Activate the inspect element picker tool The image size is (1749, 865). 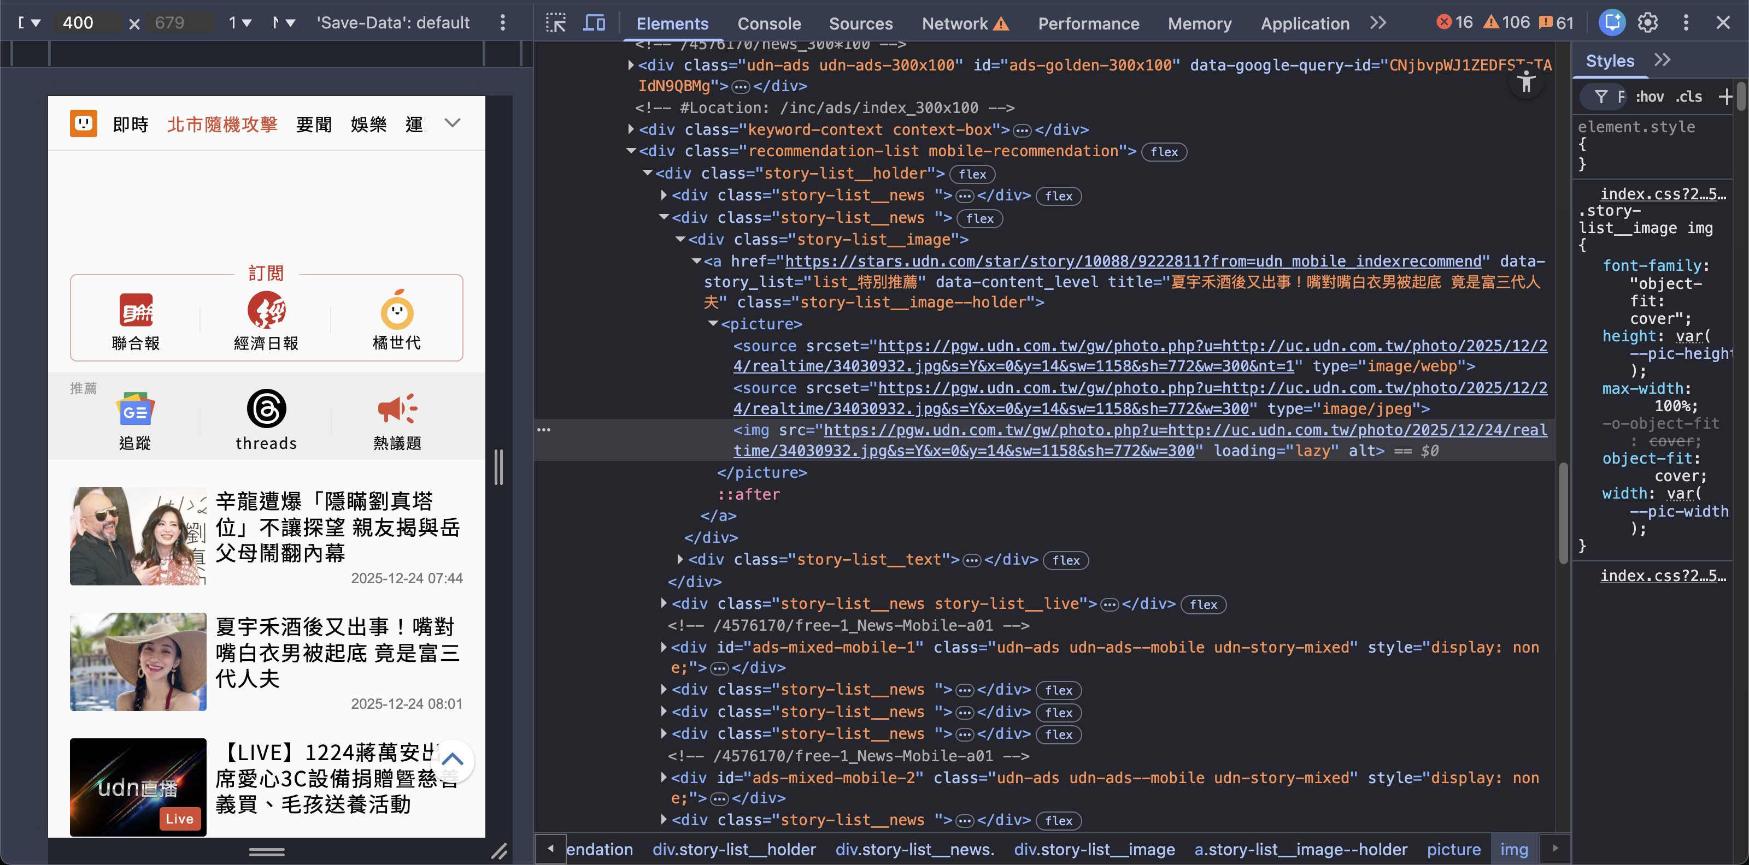click(x=555, y=23)
